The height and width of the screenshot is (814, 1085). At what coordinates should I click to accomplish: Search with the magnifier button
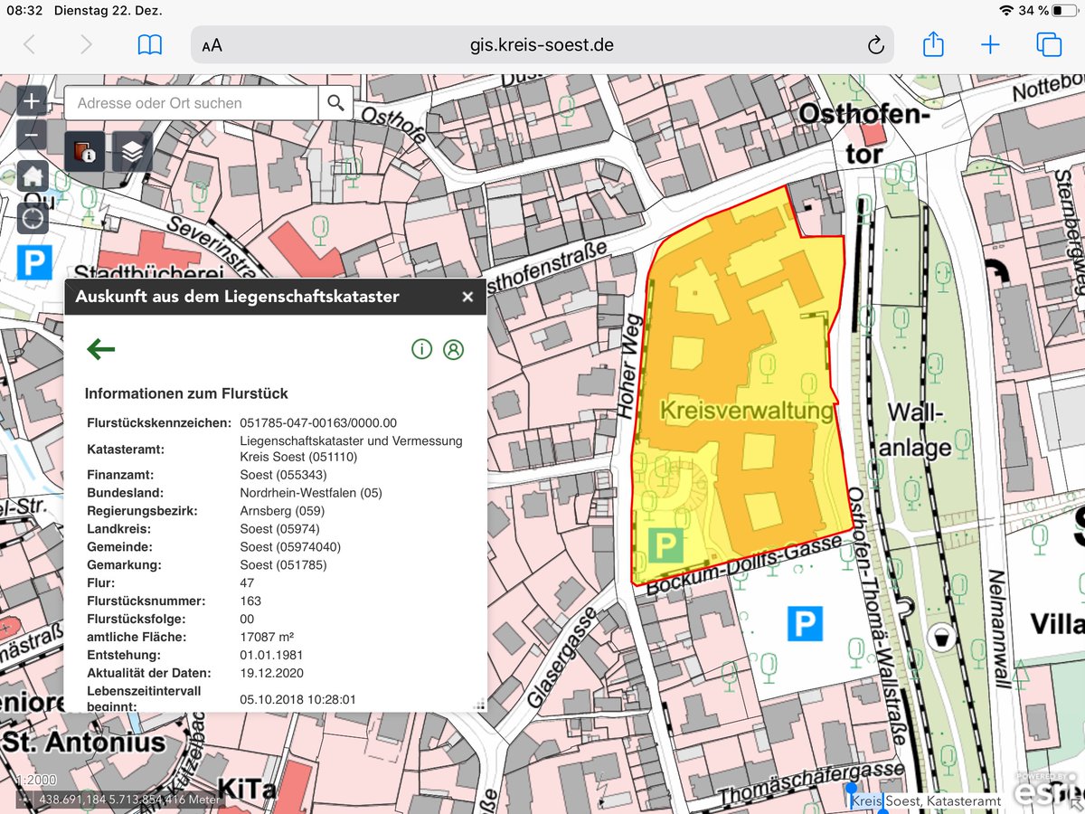click(x=335, y=102)
